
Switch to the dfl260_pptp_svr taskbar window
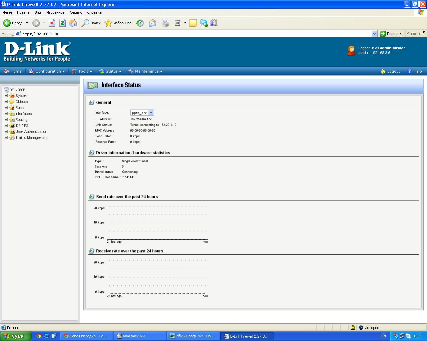(x=193, y=336)
